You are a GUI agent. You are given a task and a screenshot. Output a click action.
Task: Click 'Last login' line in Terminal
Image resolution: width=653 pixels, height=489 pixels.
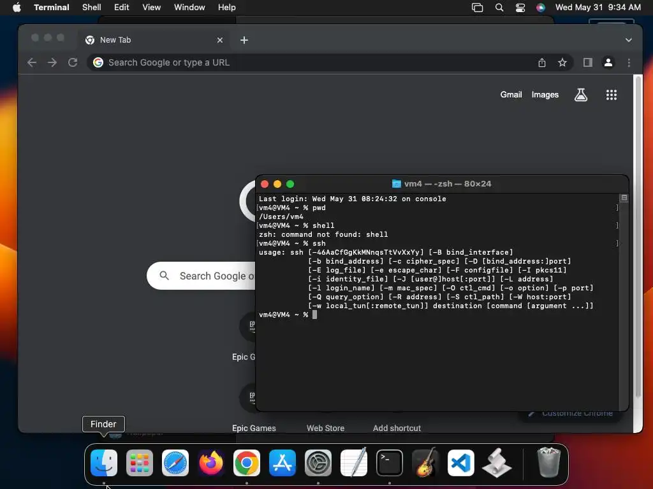[x=352, y=199]
